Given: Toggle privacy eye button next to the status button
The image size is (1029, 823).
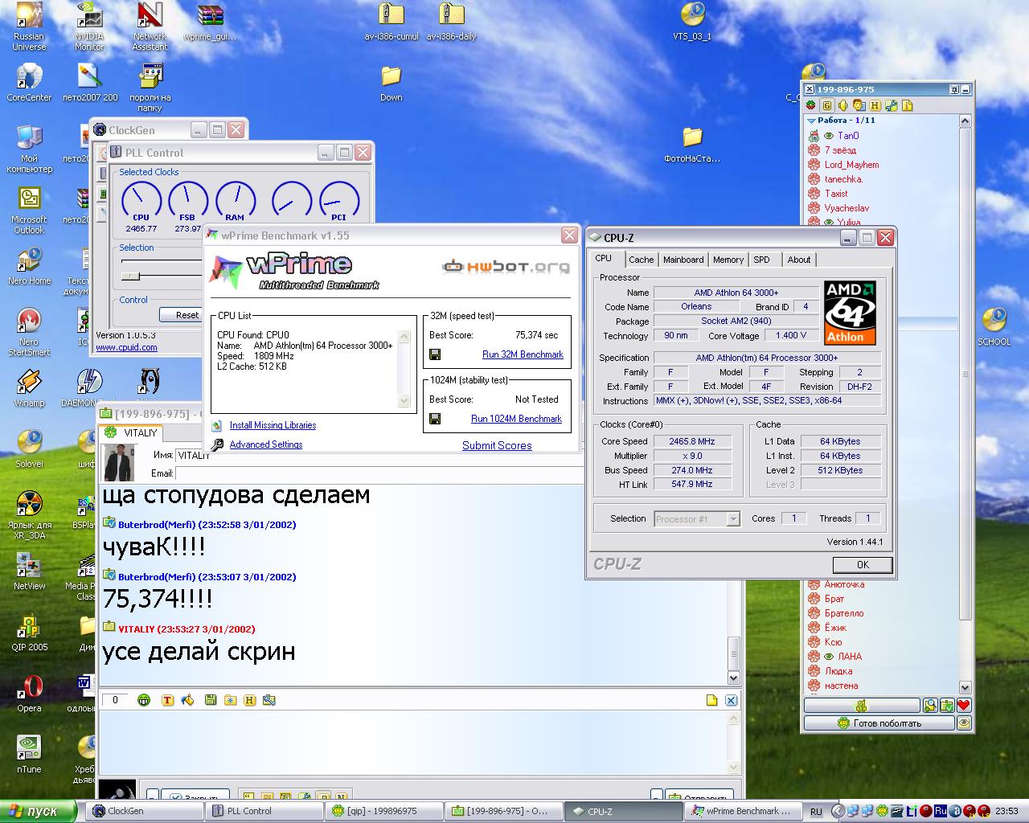Looking at the screenshot, I should pyautogui.click(x=964, y=723).
